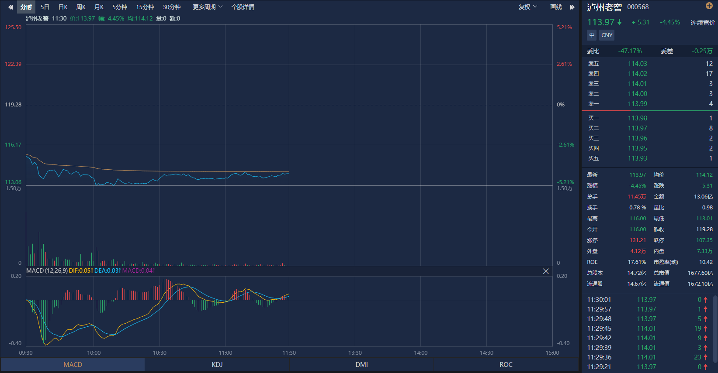Click the 买三 price 113.96
This screenshot has width=718, height=373.
click(x=638, y=138)
